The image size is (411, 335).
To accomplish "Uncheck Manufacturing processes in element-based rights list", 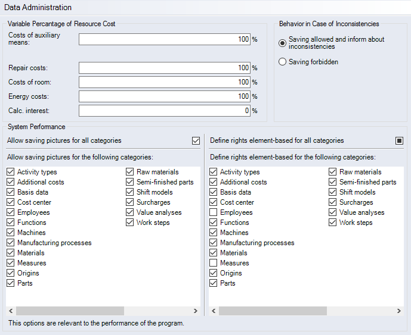I will [214, 243].
